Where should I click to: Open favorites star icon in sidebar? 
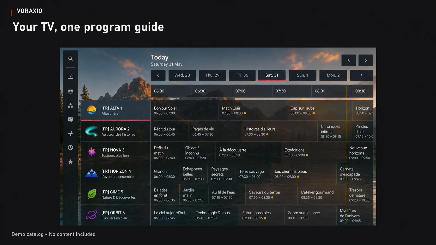pyautogui.click(x=70, y=162)
